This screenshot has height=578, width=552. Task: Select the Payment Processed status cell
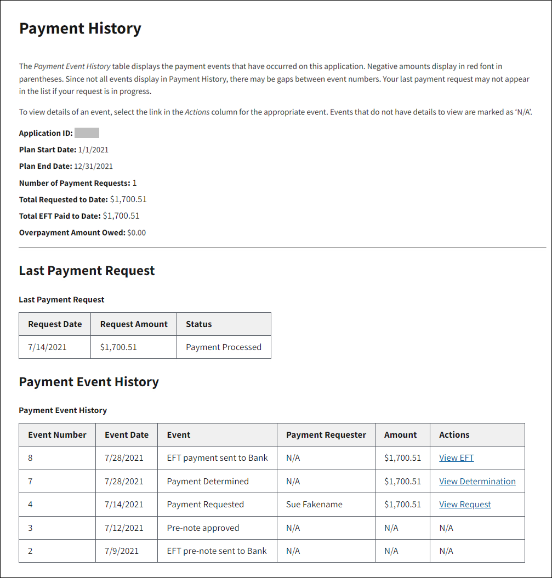pos(224,347)
